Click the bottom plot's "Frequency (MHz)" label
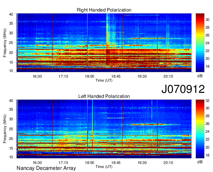 click(x=5, y=129)
